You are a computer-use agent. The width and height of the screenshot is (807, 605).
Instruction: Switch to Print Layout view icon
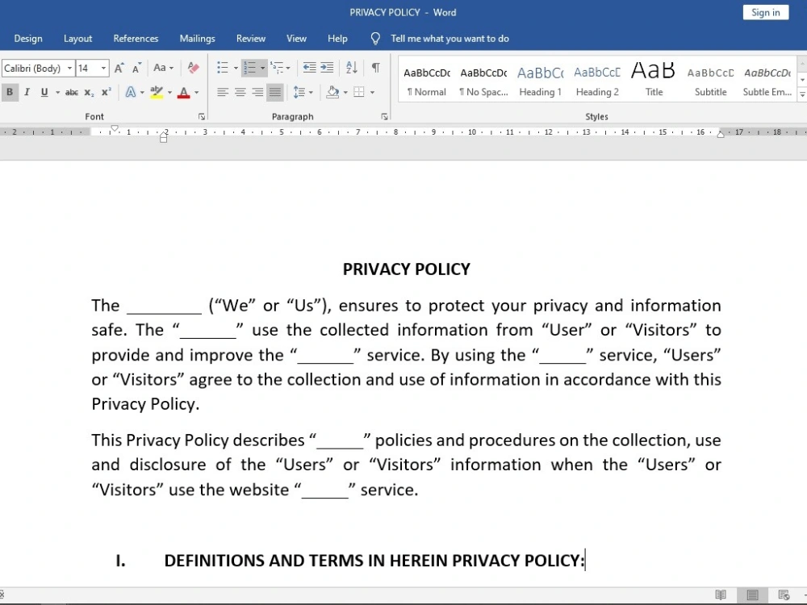[x=752, y=595]
